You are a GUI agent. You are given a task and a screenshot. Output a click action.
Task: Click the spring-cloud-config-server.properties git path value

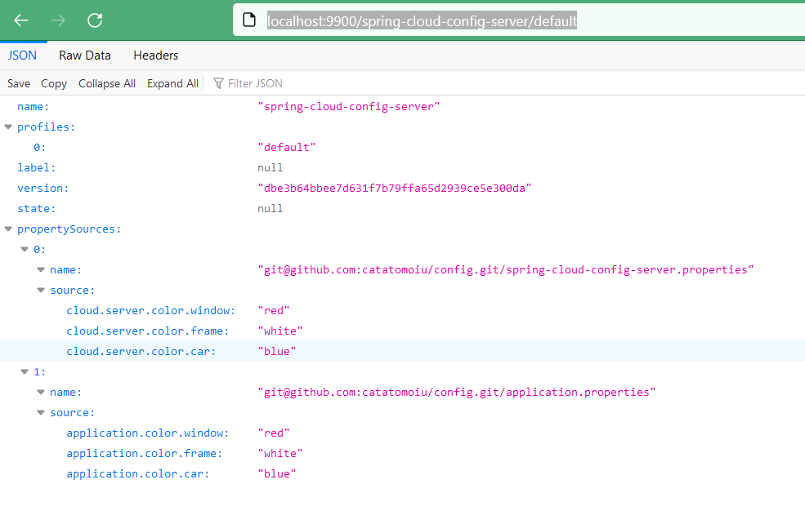pos(506,270)
